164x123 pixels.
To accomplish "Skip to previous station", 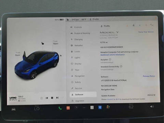I will tap(47, 98).
